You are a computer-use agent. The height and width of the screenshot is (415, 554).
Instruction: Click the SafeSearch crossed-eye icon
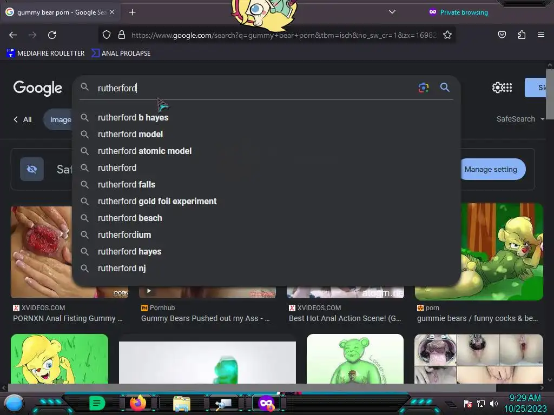click(x=32, y=169)
